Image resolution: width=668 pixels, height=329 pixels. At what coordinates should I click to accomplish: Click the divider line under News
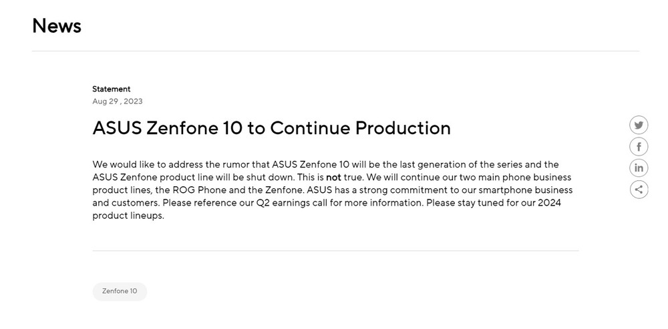[x=335, y=51]
